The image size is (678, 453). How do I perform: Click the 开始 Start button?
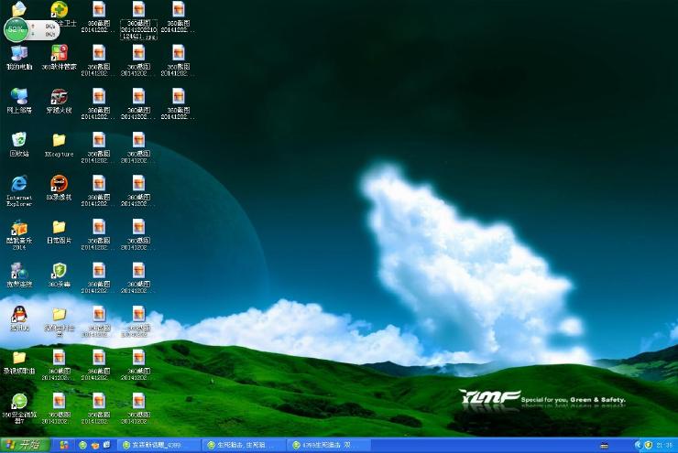tap(25, 445)
